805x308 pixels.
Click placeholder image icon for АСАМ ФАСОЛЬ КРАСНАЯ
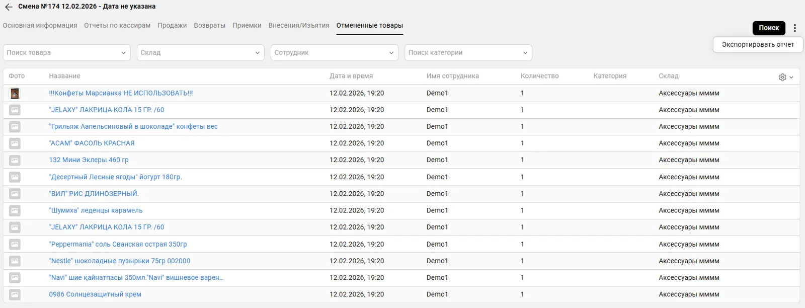click(15, 143)
